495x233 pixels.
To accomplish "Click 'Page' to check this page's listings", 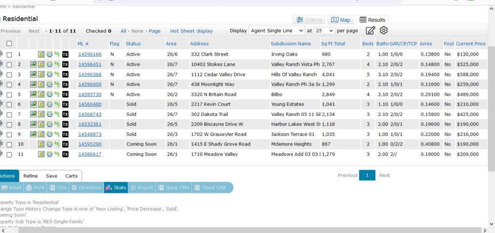I will [155, 31].
